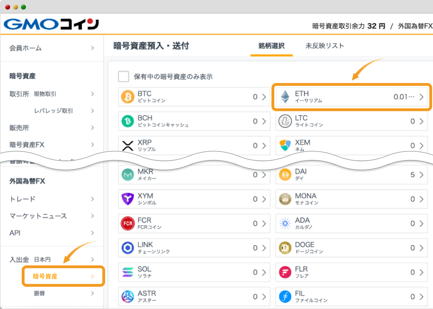Click the red FCR coin icon
Screen dimensions: 433x309
tap(128, 223)
